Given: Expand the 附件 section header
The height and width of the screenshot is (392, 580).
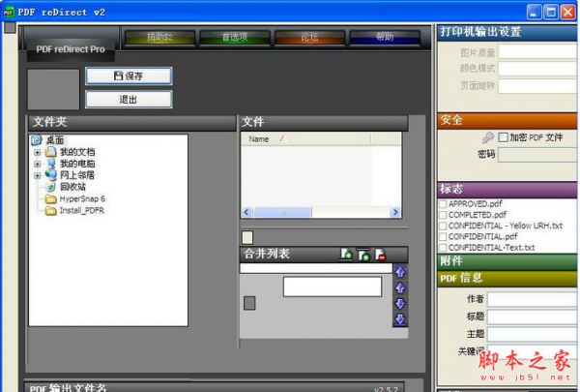Looking at the screenshot, I should coord(507,261).
